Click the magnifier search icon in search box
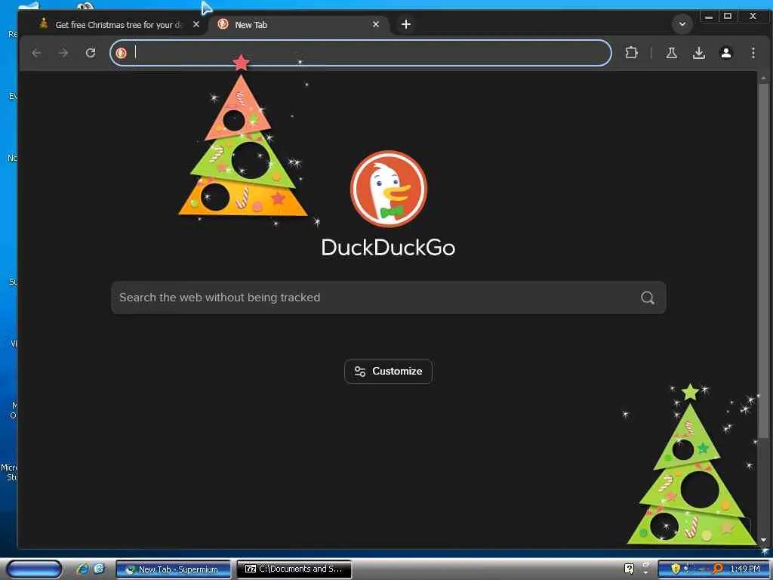The width and height of the screenshot is (773, 580). point(647,298)
